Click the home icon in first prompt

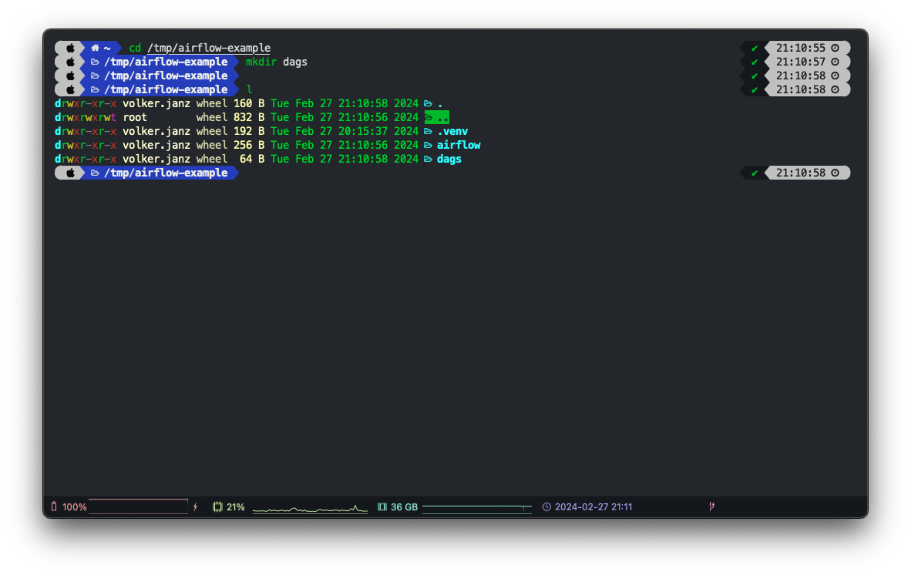point(95,48)
